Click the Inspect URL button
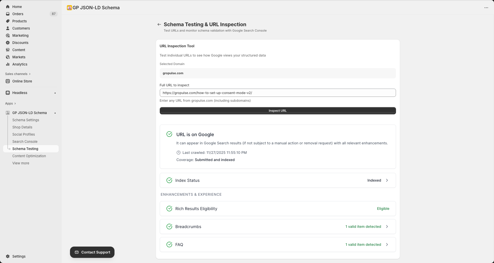Image resolution: width=494 pixels, height=263 pixels. point(278,110)
